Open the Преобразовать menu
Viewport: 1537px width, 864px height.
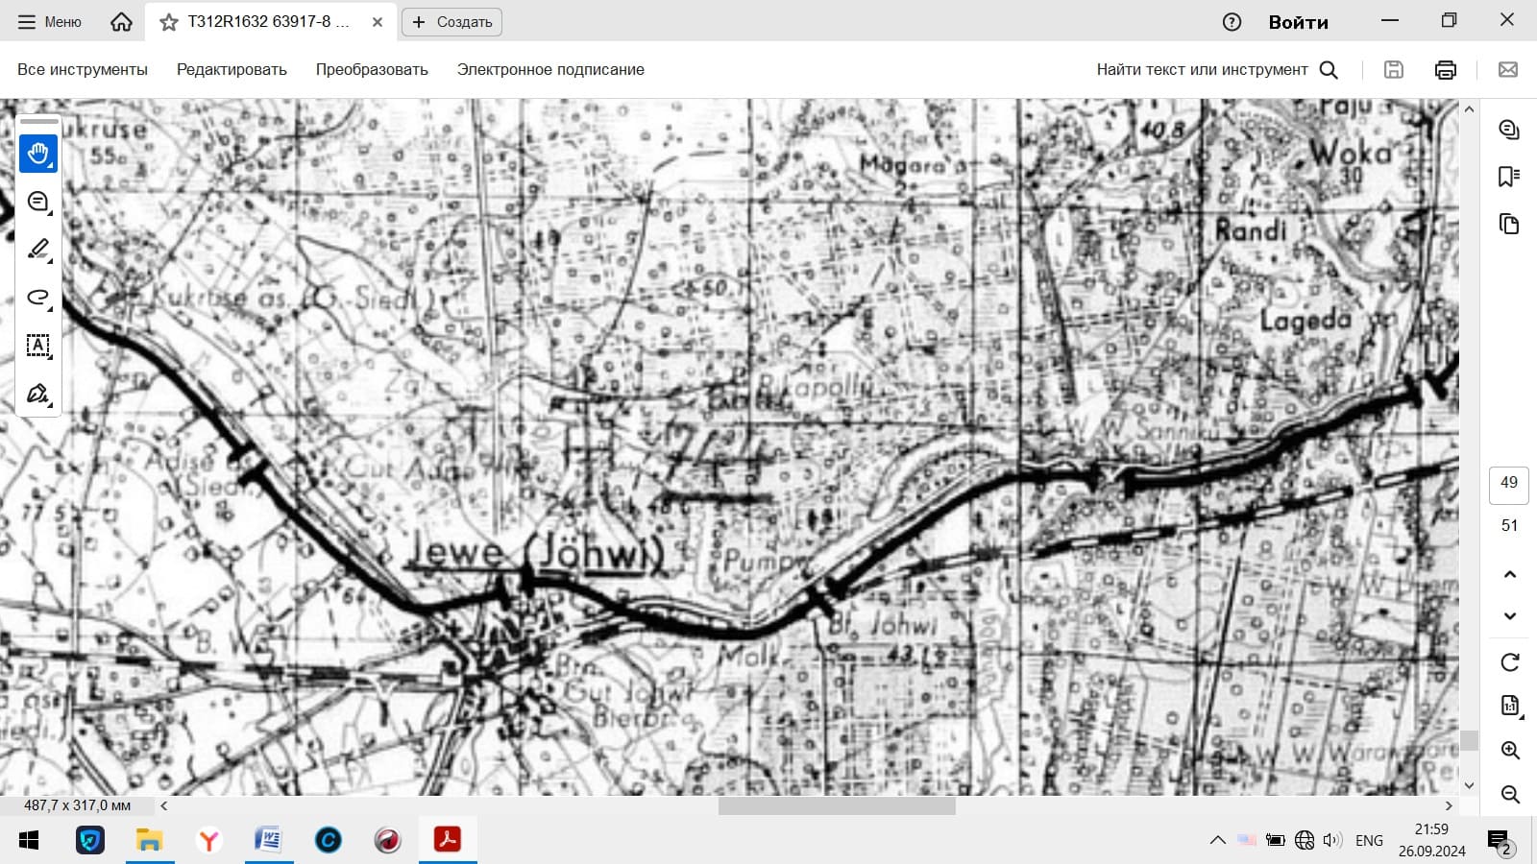click(372, 69)
